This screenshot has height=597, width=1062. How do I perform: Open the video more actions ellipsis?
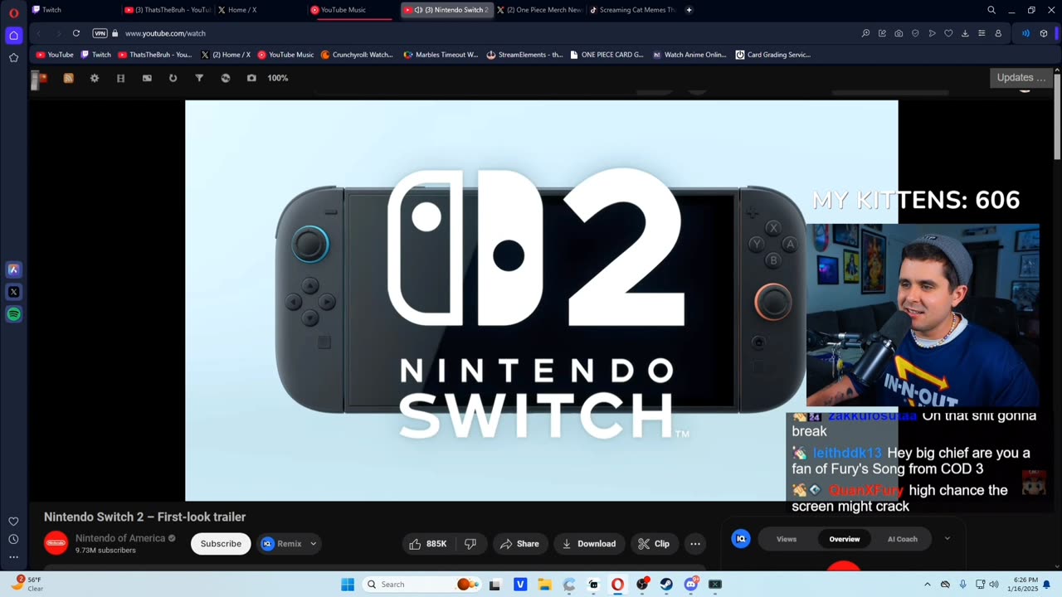pos(695,544)
